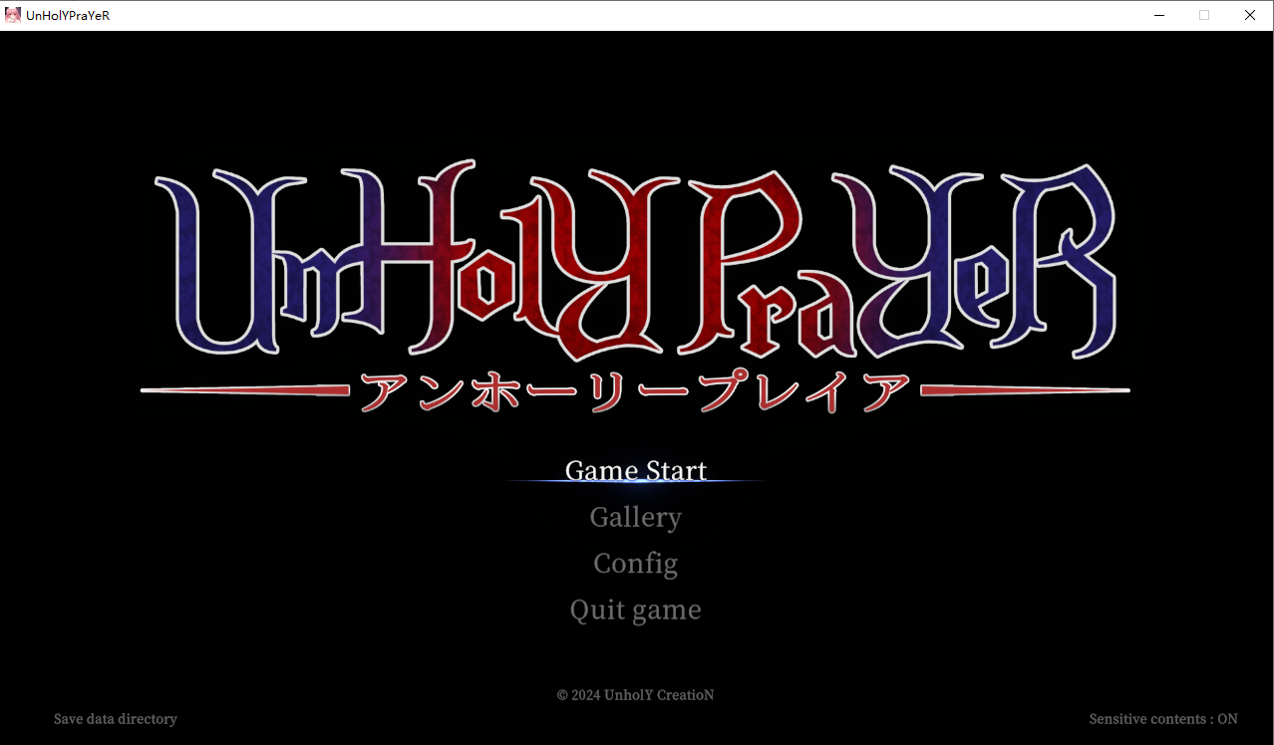Disable the sensitive contents setting

(1162, 718)
